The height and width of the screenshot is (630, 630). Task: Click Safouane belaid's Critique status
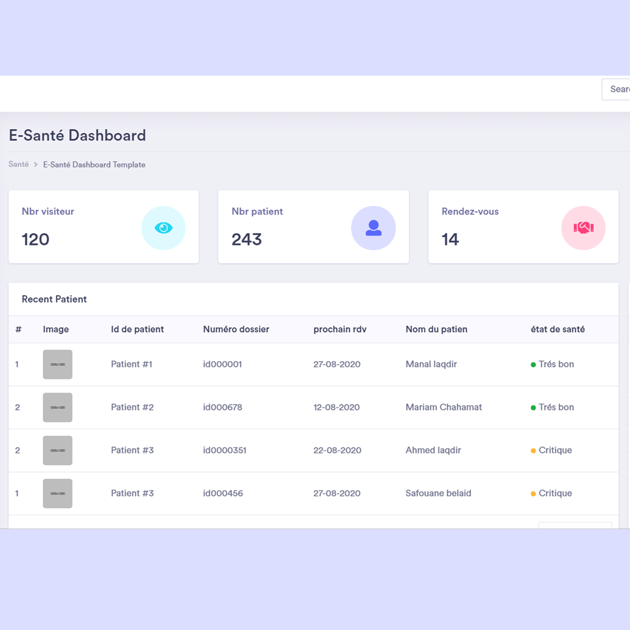pos(551,493)
